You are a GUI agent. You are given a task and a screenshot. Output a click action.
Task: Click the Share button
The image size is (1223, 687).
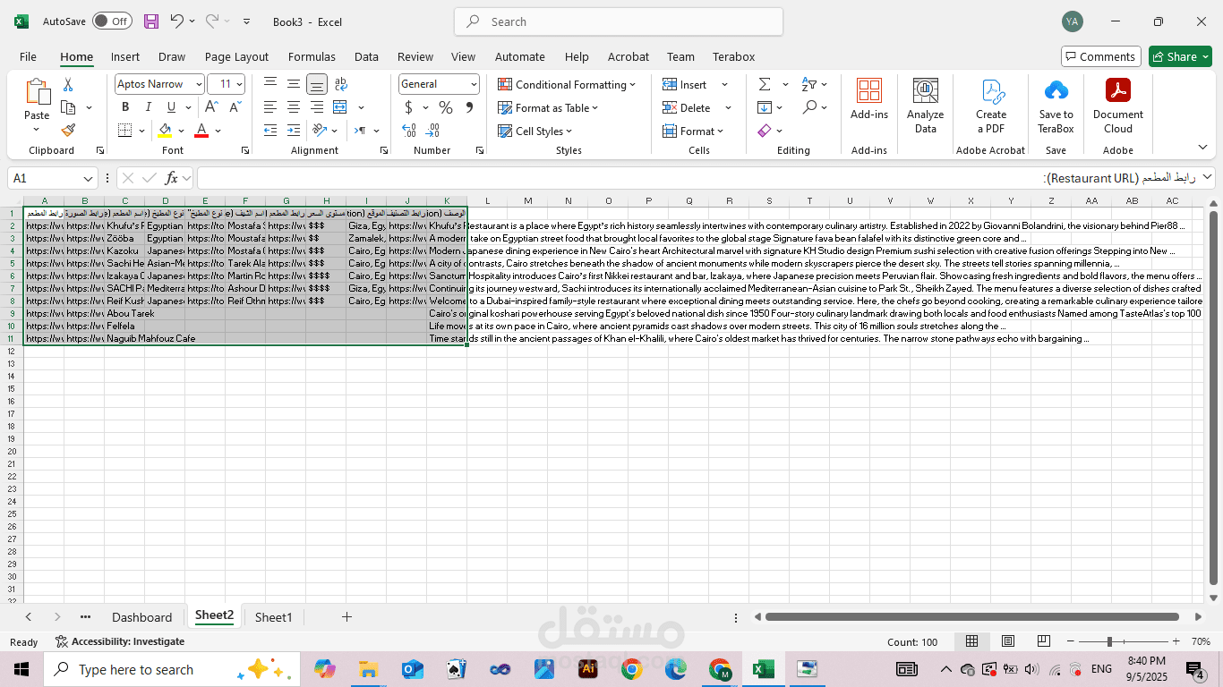(x=1180, y=56)
